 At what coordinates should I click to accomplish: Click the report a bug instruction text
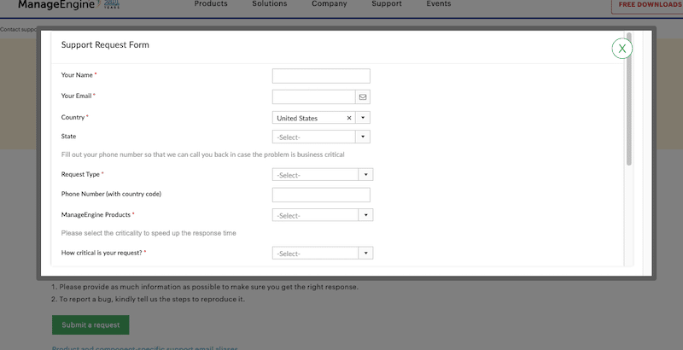148,299
